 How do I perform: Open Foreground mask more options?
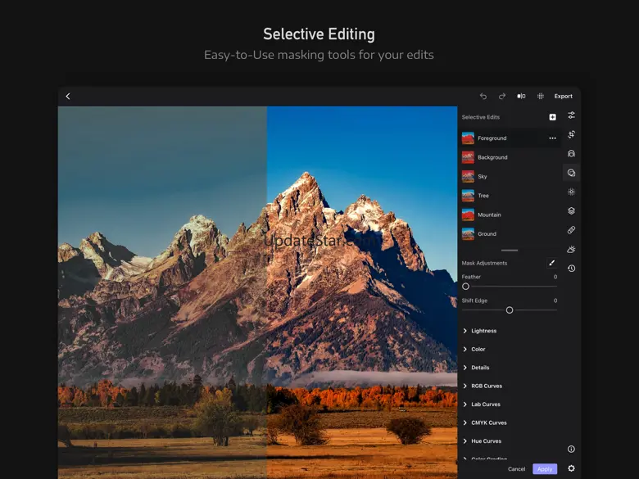coord(552,138)
